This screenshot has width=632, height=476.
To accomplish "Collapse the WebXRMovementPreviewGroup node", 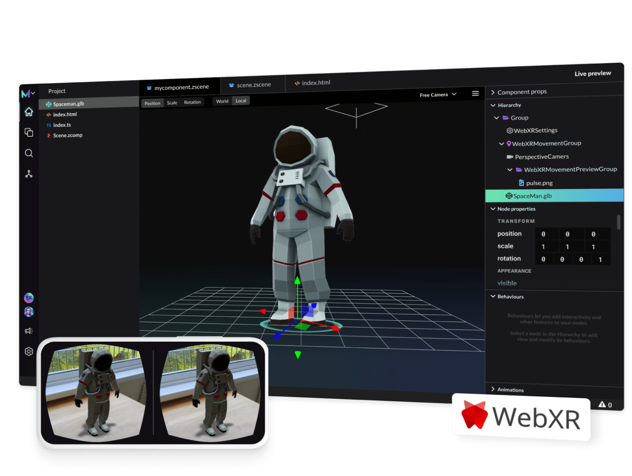I will coord(510,169).
